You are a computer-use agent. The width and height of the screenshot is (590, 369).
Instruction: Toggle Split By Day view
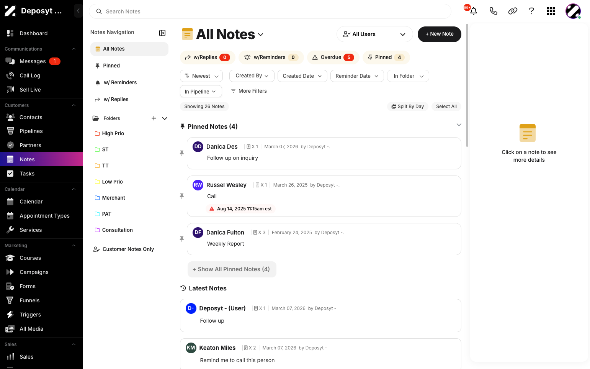click(408, 107)
